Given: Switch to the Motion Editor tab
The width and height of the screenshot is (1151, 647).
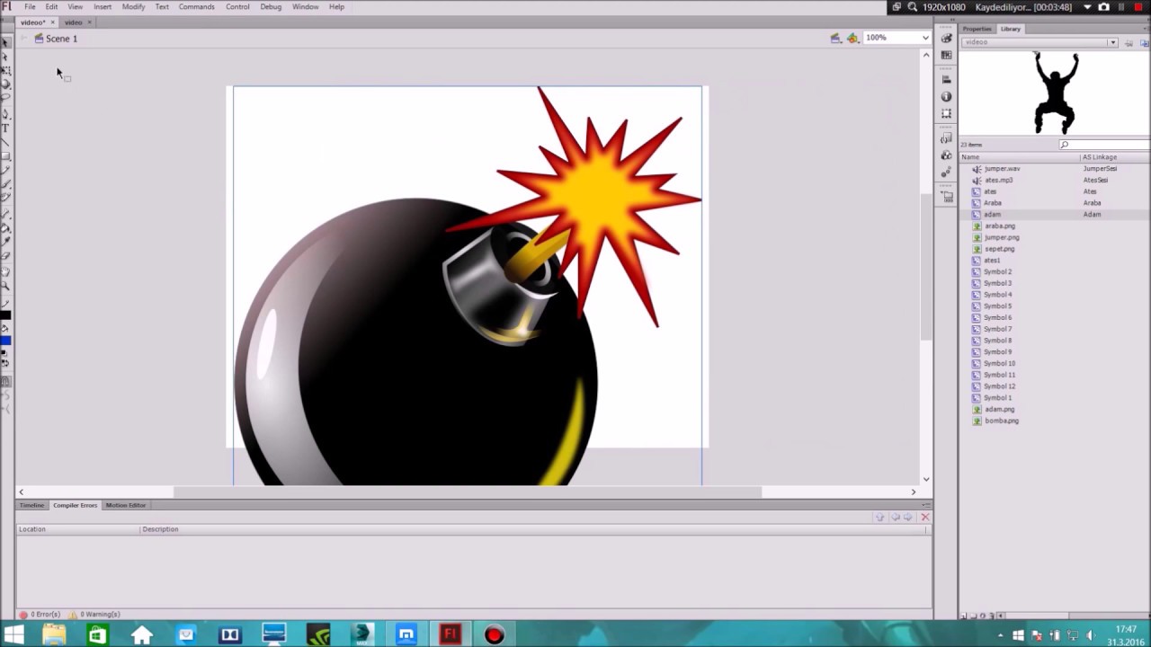Looking at the screenshot, I should (x=125, y=505).
